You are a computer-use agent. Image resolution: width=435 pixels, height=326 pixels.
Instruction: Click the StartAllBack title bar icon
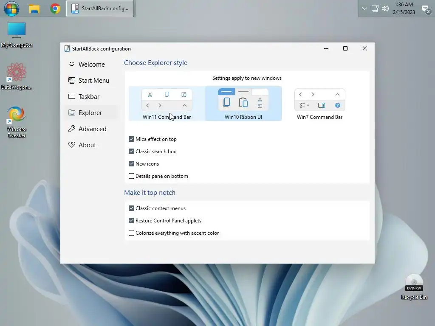67,48
